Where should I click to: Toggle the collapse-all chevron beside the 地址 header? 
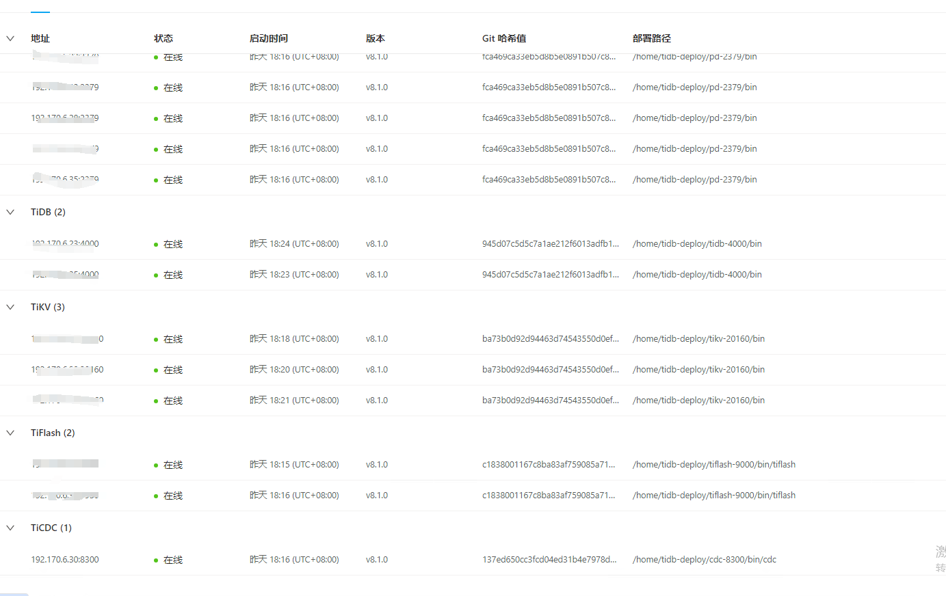[10, 38]
